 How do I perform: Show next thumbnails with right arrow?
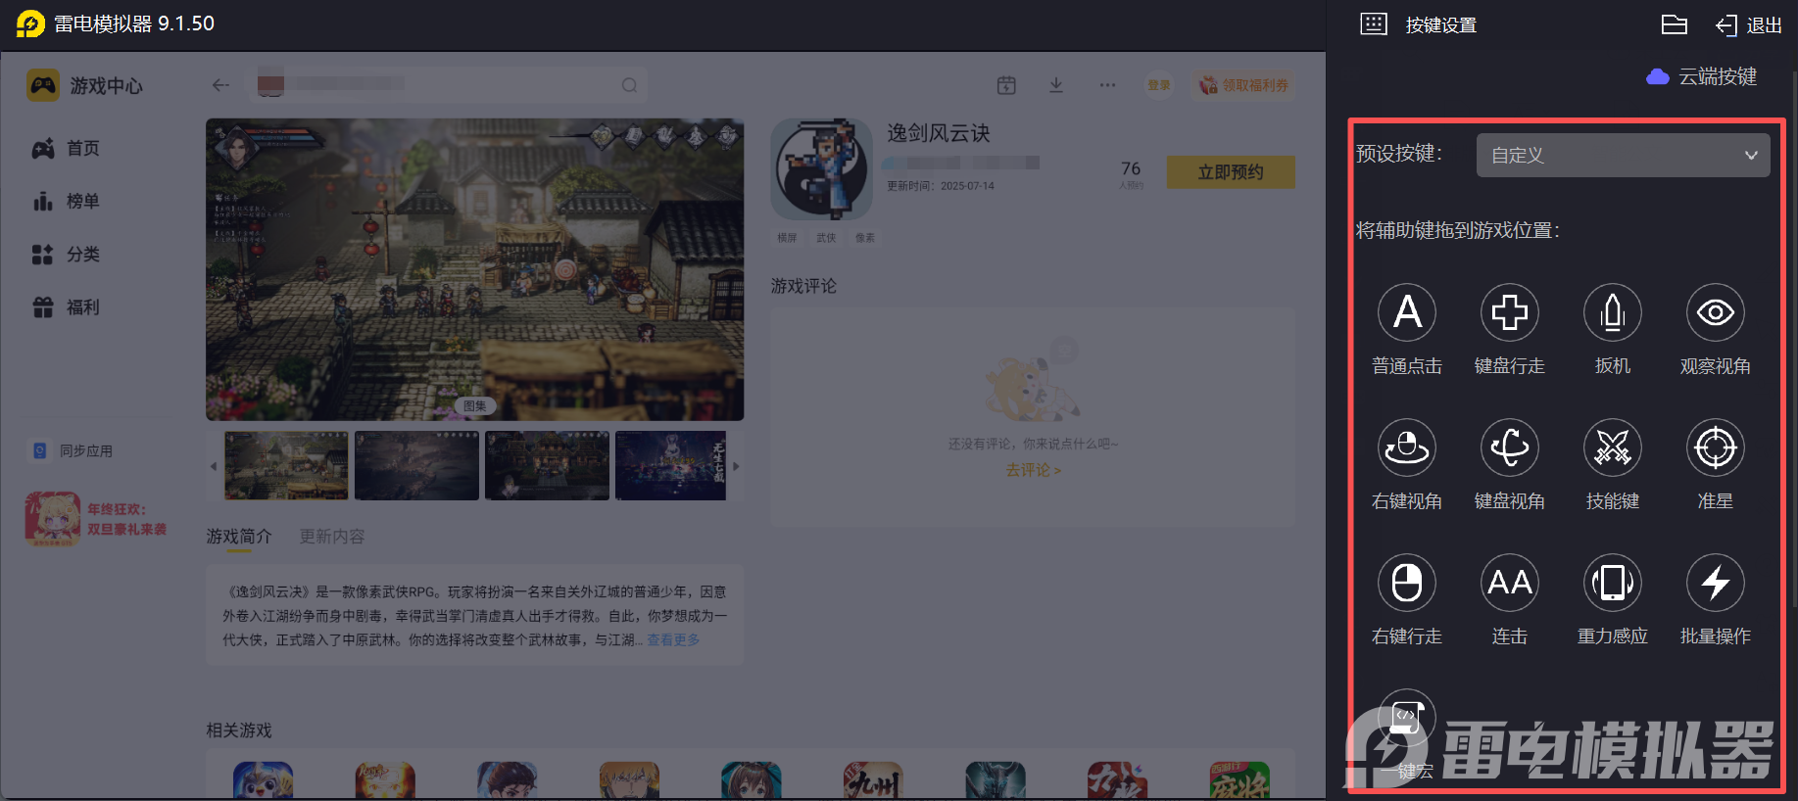click(x=736, y=466)
